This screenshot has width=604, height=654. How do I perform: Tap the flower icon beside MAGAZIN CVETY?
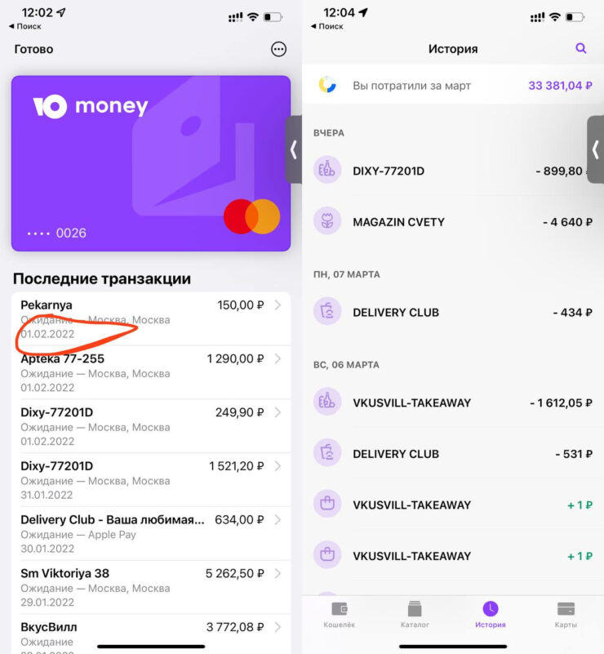pyautogui.click(x=327, y=221)
